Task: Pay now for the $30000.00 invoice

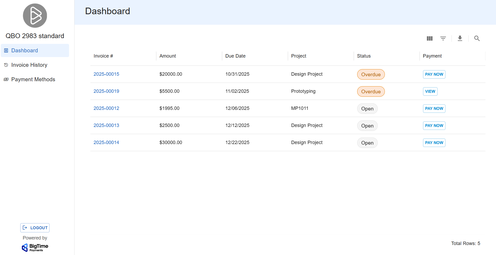Action: pyautogui.click(x=434, y=143)
